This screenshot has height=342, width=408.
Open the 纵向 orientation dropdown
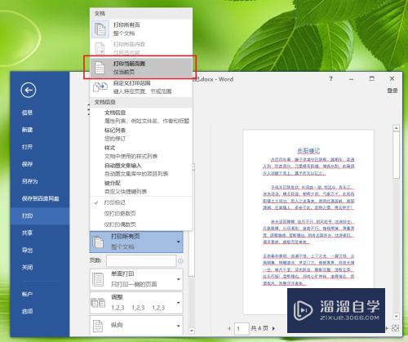pos(136,325)
